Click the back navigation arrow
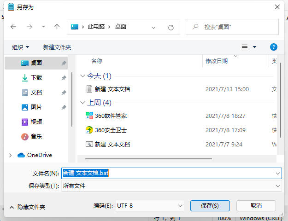This screenshot has height=221, width=288. click(x=13, y=27)
